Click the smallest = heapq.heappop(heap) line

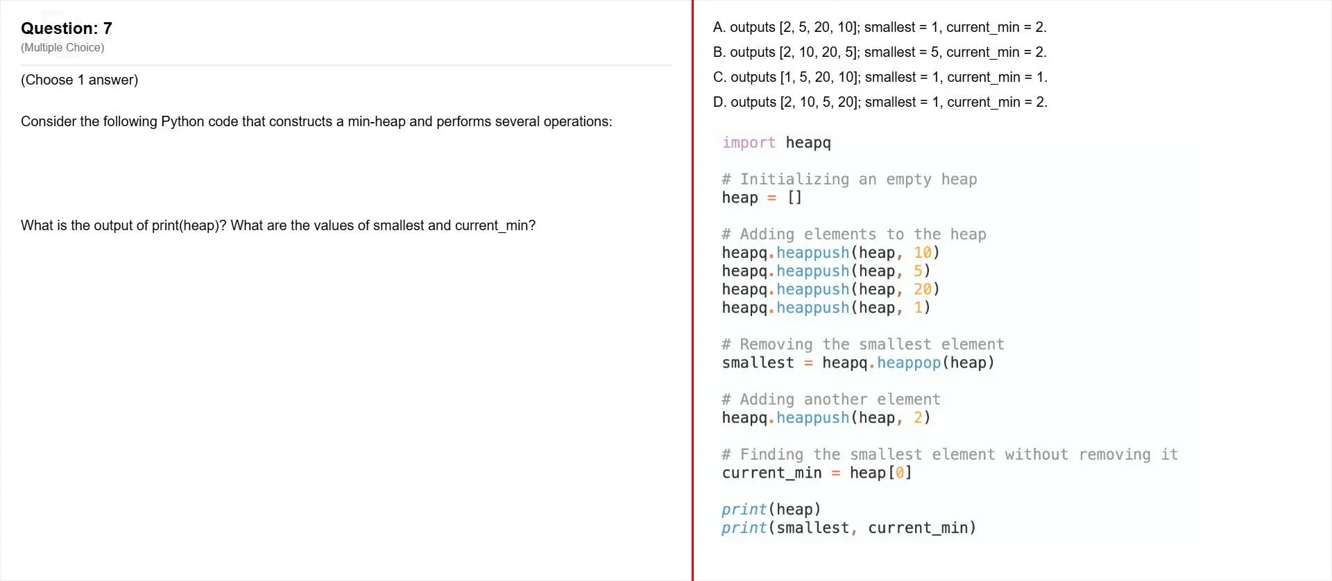click(858, 363)
